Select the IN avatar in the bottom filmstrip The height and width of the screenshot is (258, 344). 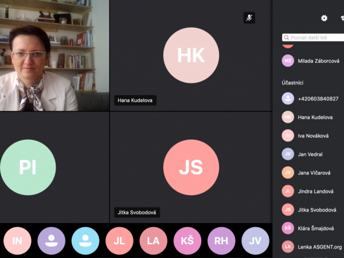17,241
